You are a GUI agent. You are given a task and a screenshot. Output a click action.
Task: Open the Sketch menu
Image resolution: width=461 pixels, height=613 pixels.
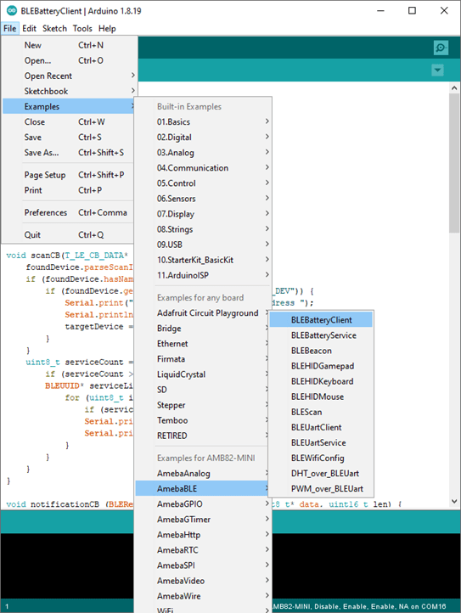point(54,29)
